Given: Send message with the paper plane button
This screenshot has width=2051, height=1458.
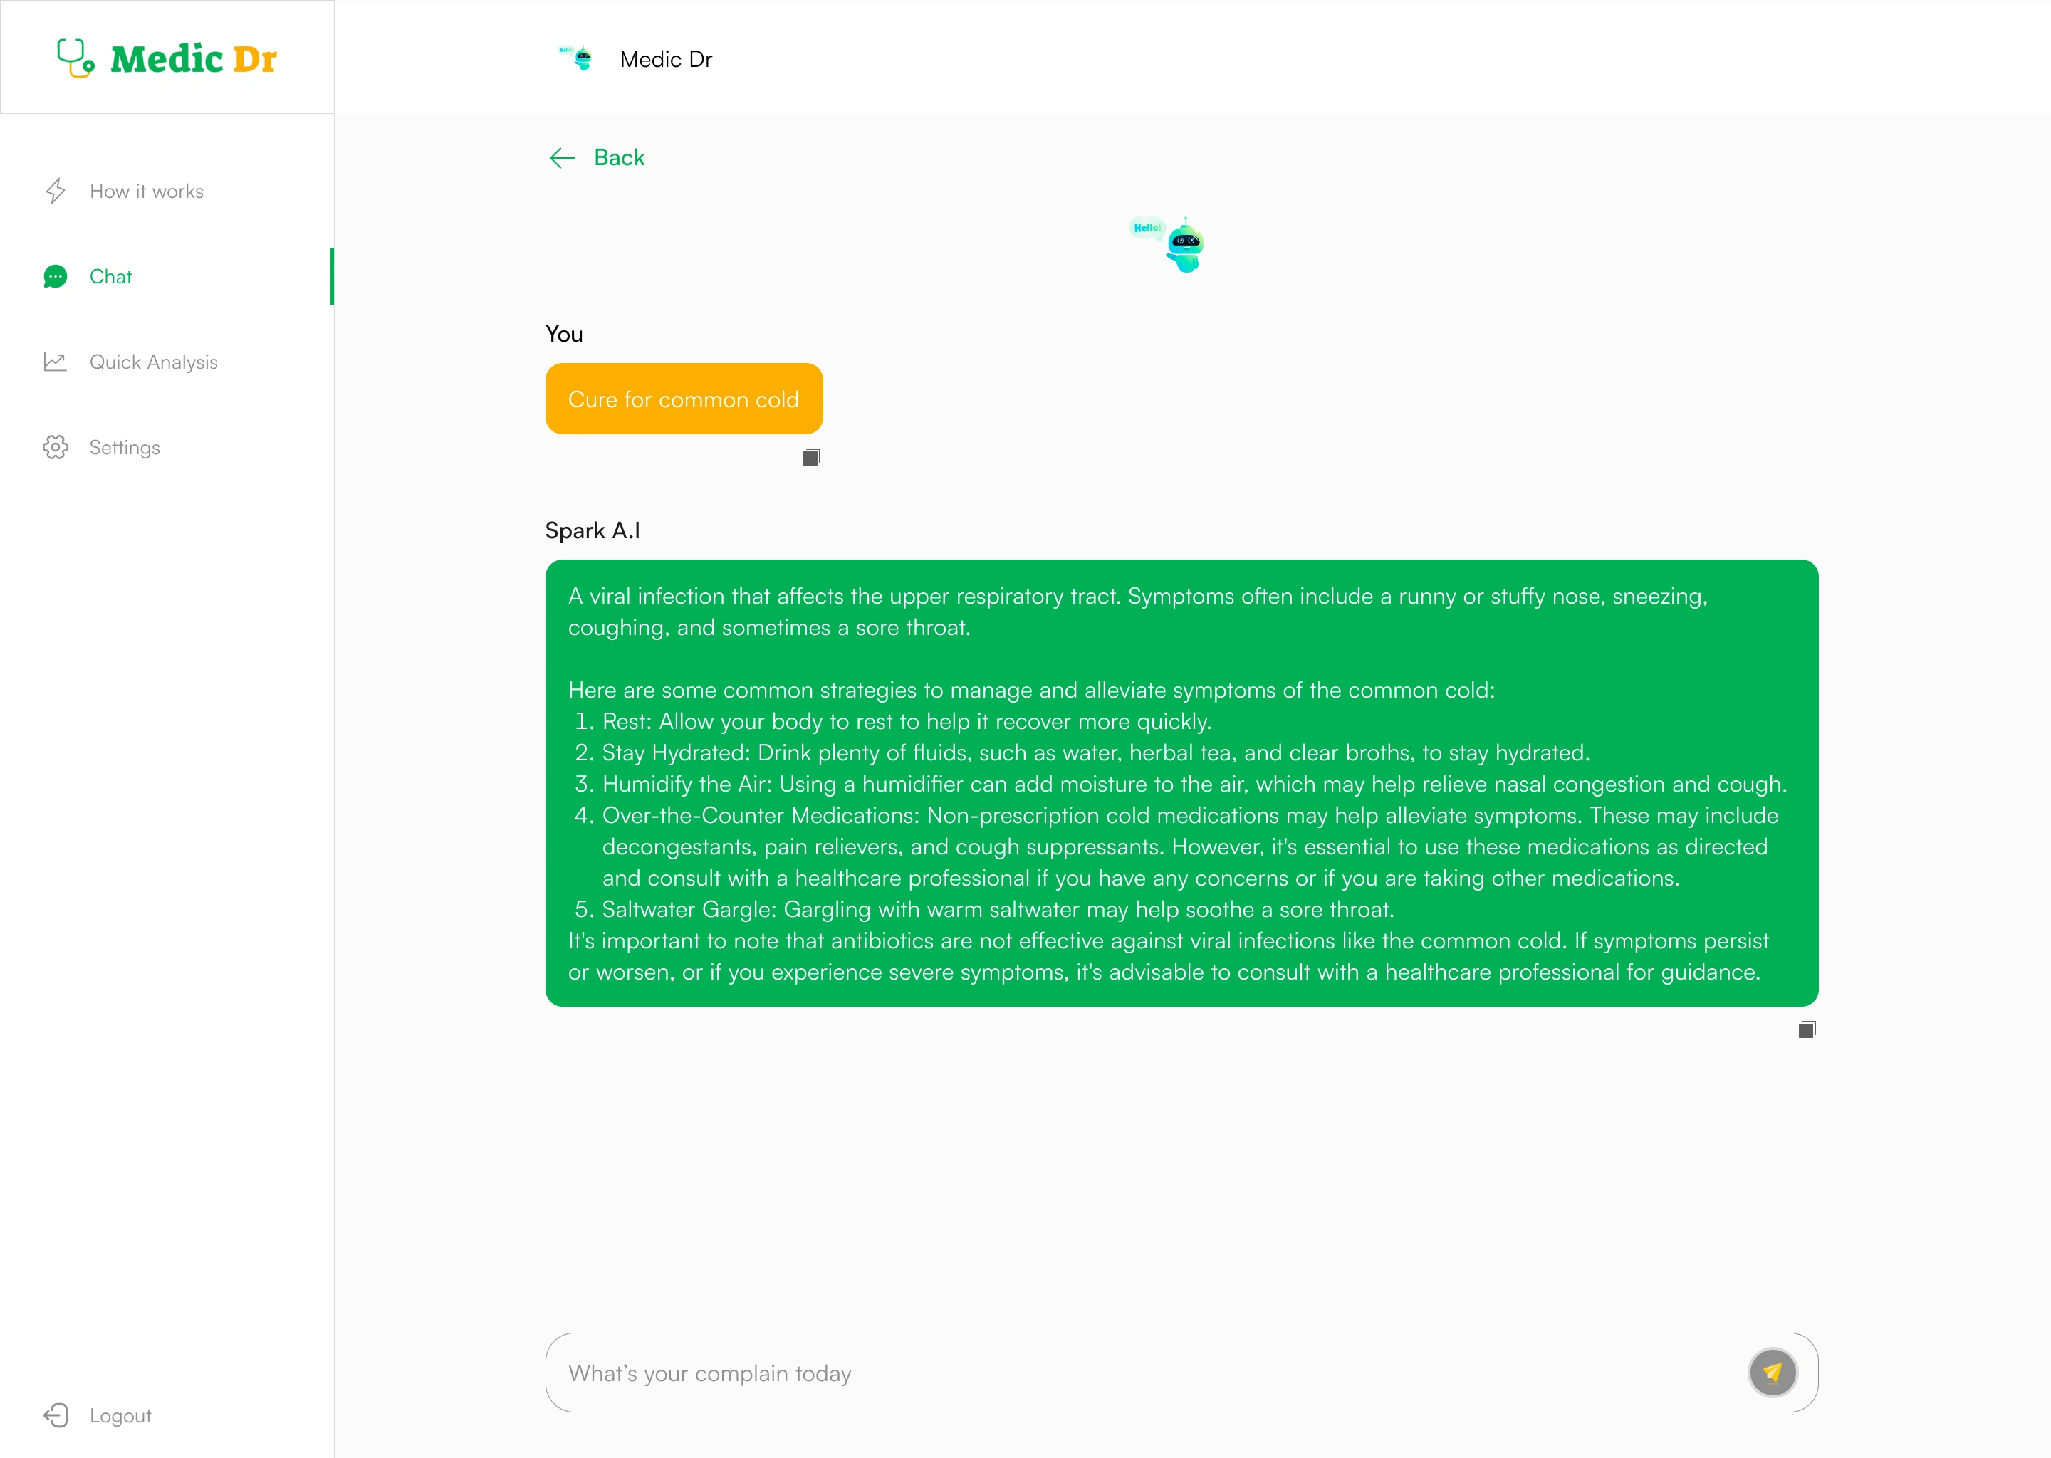Looking at the screenshot, I should [x=1773, y=1373].
